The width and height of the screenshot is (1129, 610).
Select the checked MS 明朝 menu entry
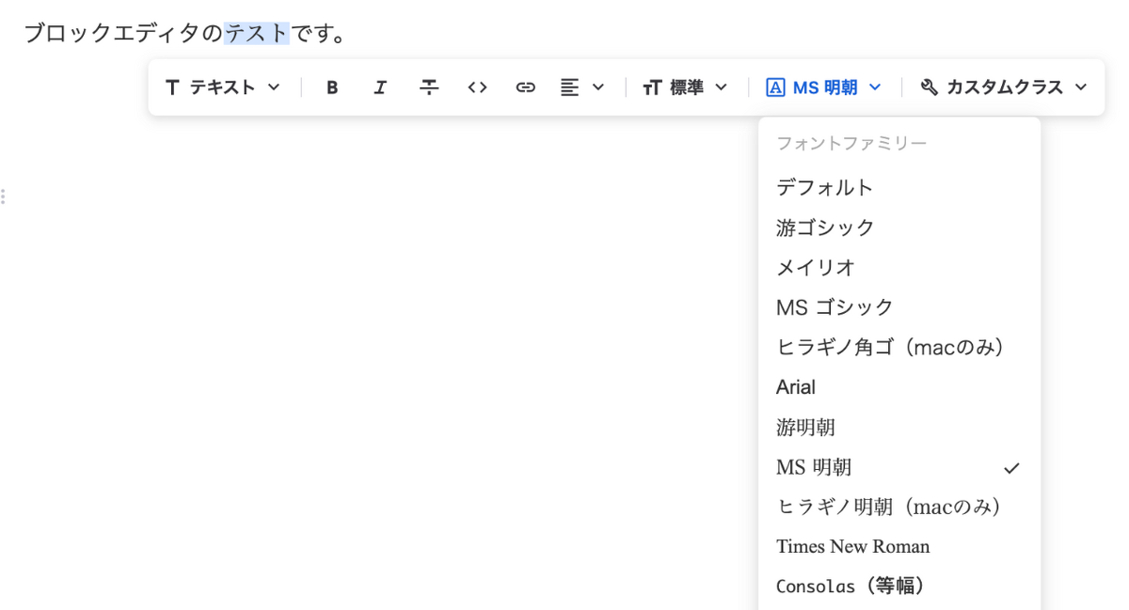[815, 466]
